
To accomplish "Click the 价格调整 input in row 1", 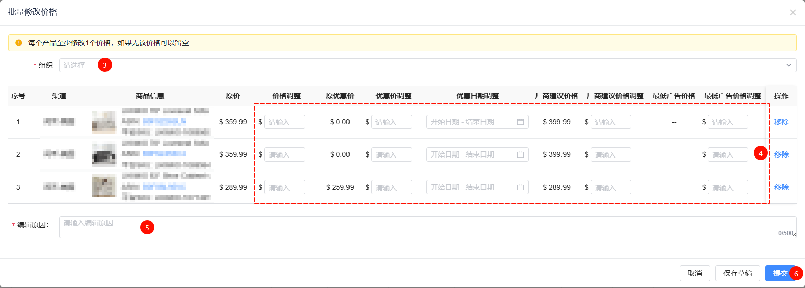I will [x=284, y=122].
